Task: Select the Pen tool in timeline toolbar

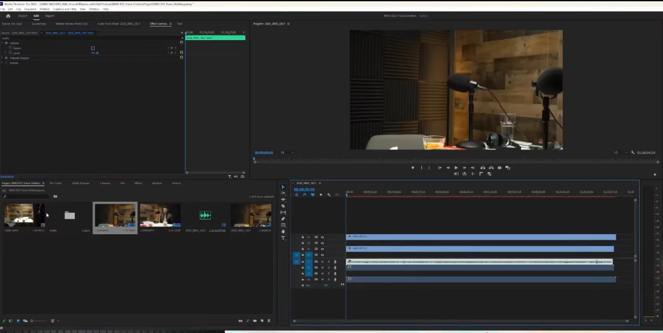Action: (283, 219)
